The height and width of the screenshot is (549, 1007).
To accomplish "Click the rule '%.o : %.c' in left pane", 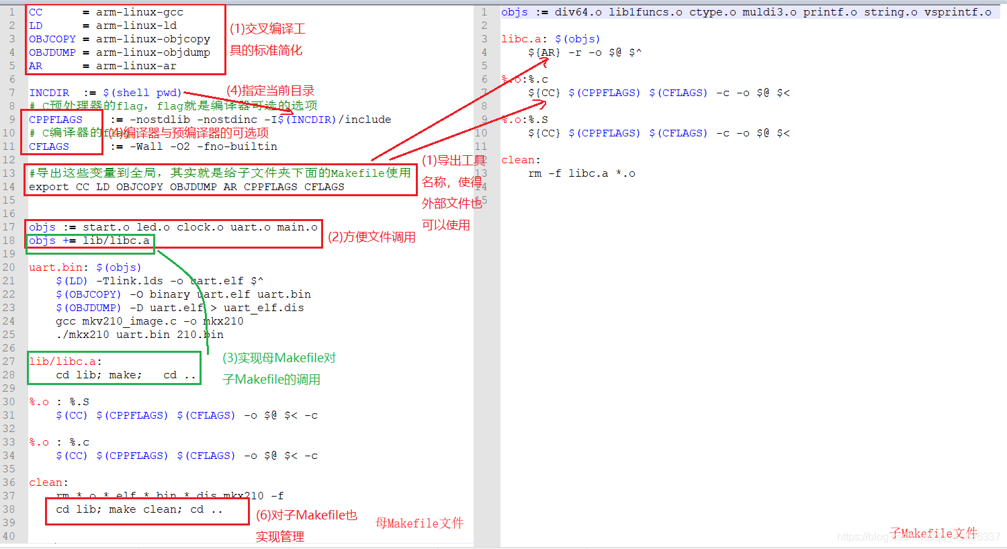I will coord(59,442).
